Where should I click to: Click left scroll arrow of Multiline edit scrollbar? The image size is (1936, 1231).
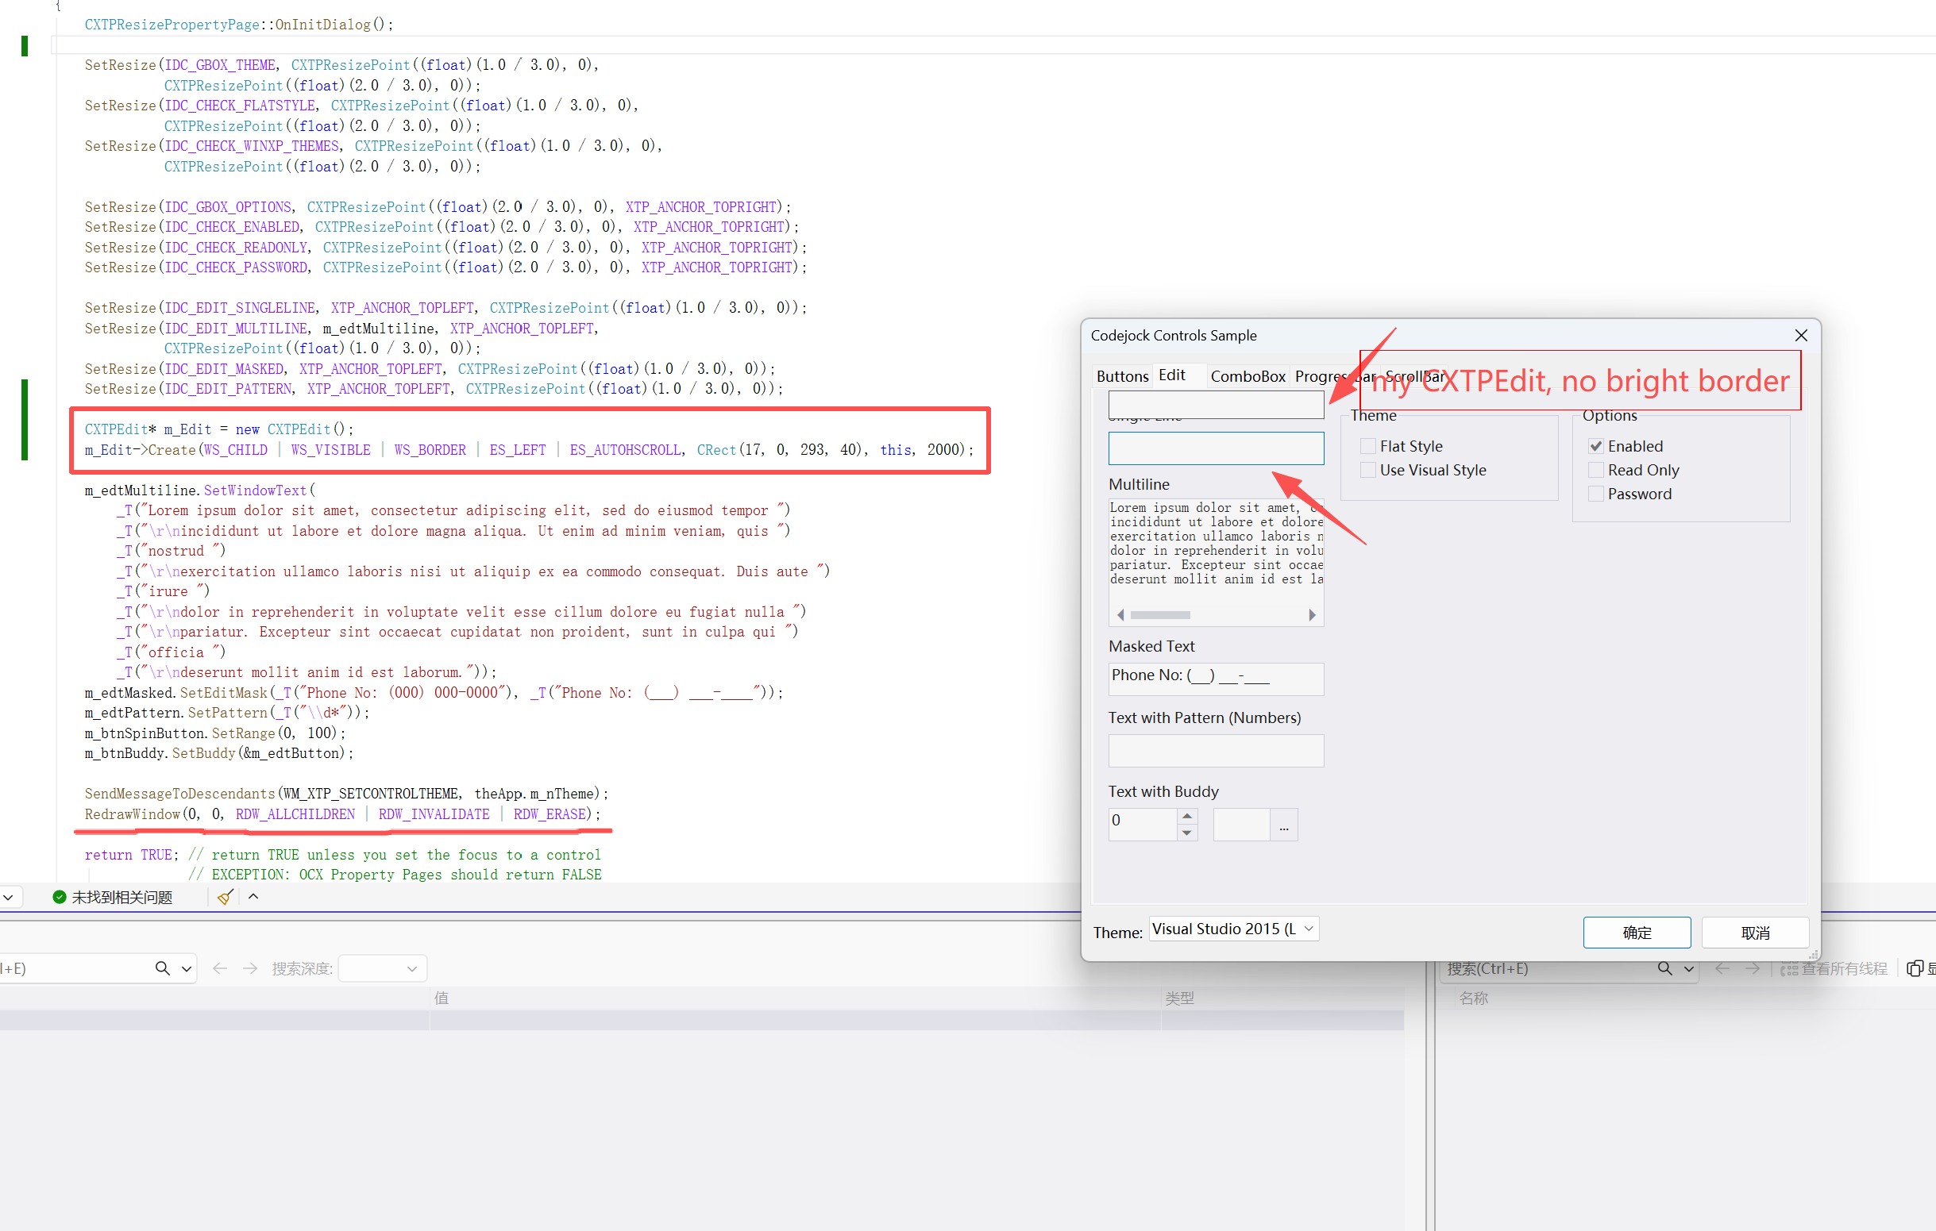(1120, 614)
